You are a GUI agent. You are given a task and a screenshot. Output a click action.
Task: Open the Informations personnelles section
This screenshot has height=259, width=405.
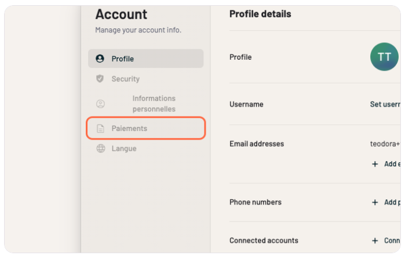(x=154, y=104)
